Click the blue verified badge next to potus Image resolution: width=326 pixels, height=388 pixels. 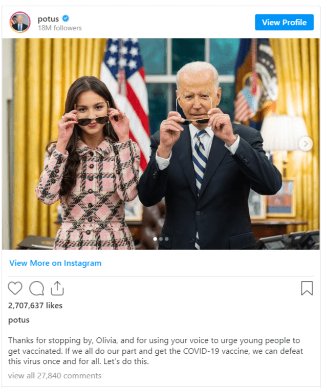(x=66, y=18)
